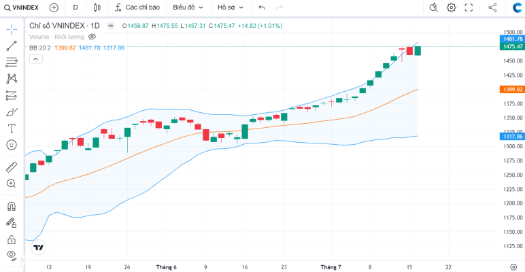
Task: Open the VNINDEX symbol search
Action: pos(21,7)
